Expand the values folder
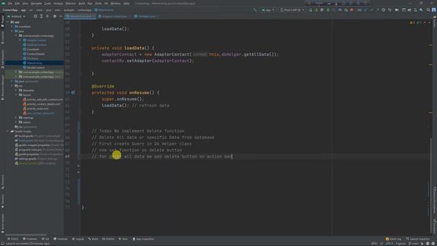The image size is (437, 246). tap(16, 122)
